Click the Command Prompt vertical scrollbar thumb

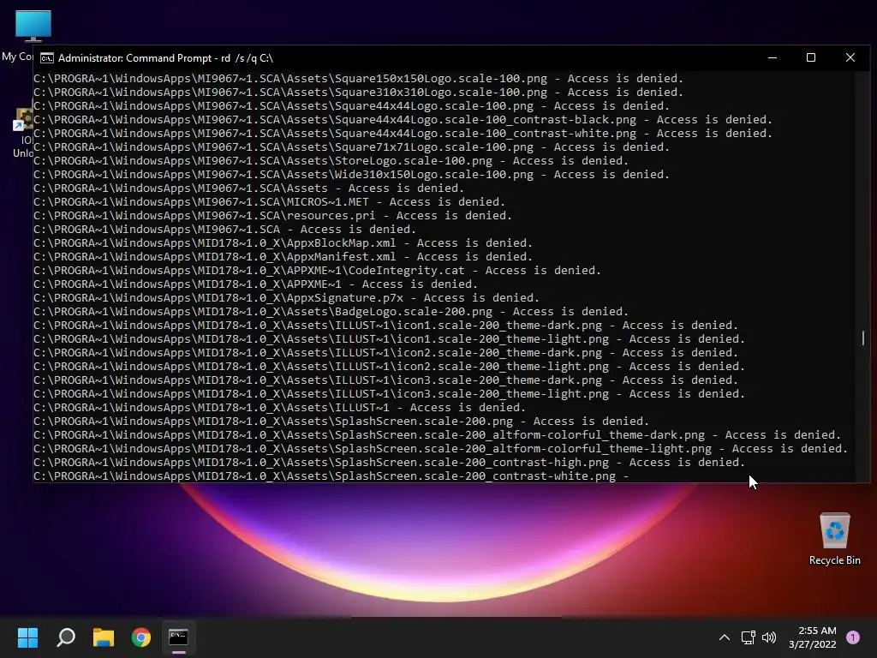[863, 338]
